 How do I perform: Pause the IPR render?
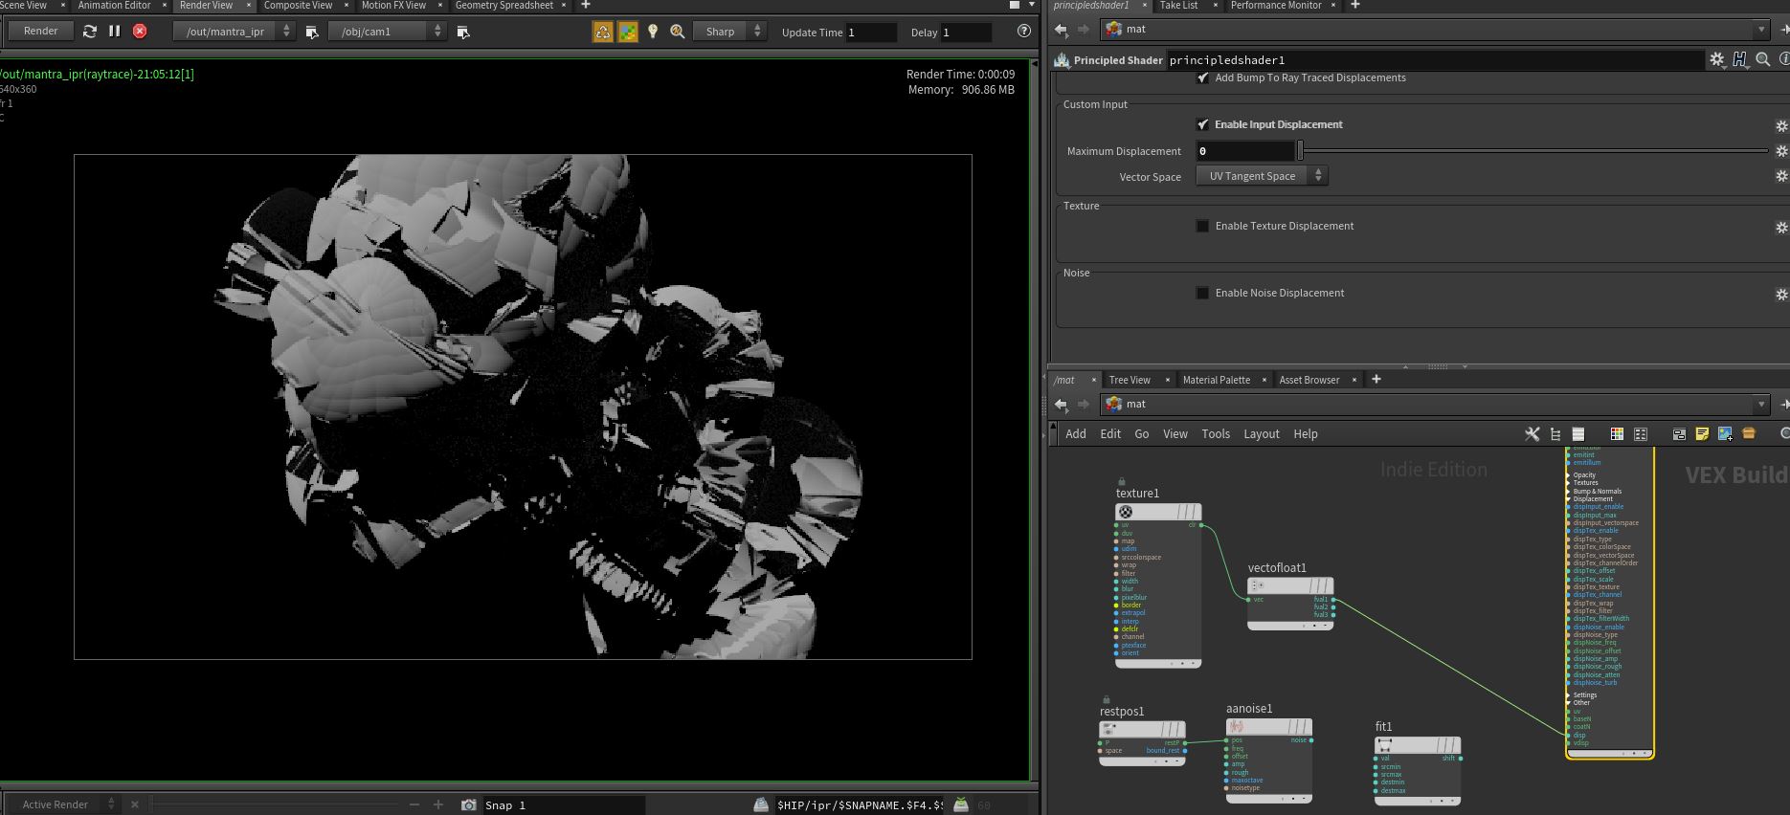coord(115,32)
